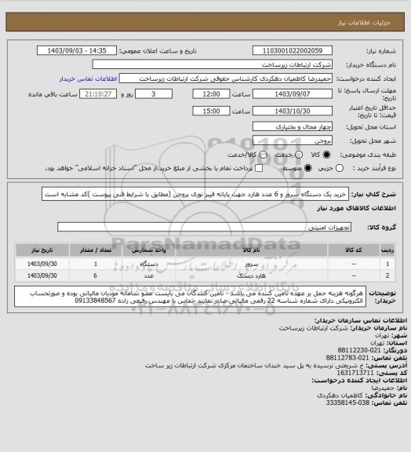The width and height of the screenshot is (411, 452).
Task: Click the buyer notes text box
Action: [x=190, y=297]
